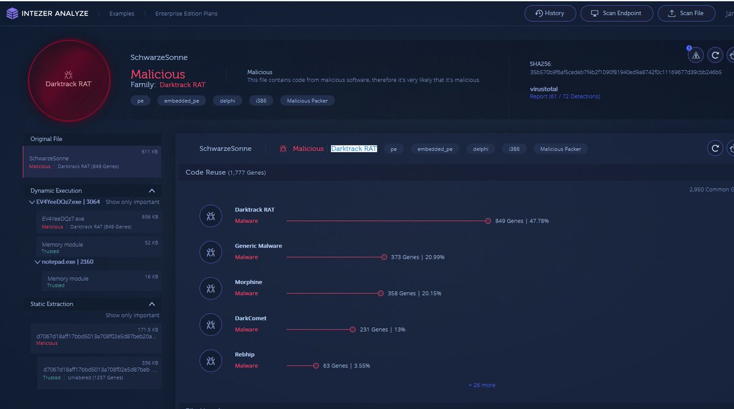Select SchwarzeSonne original file entry
Image resolution: width=734 pixels, height=409 pixels.
(92, 162)
